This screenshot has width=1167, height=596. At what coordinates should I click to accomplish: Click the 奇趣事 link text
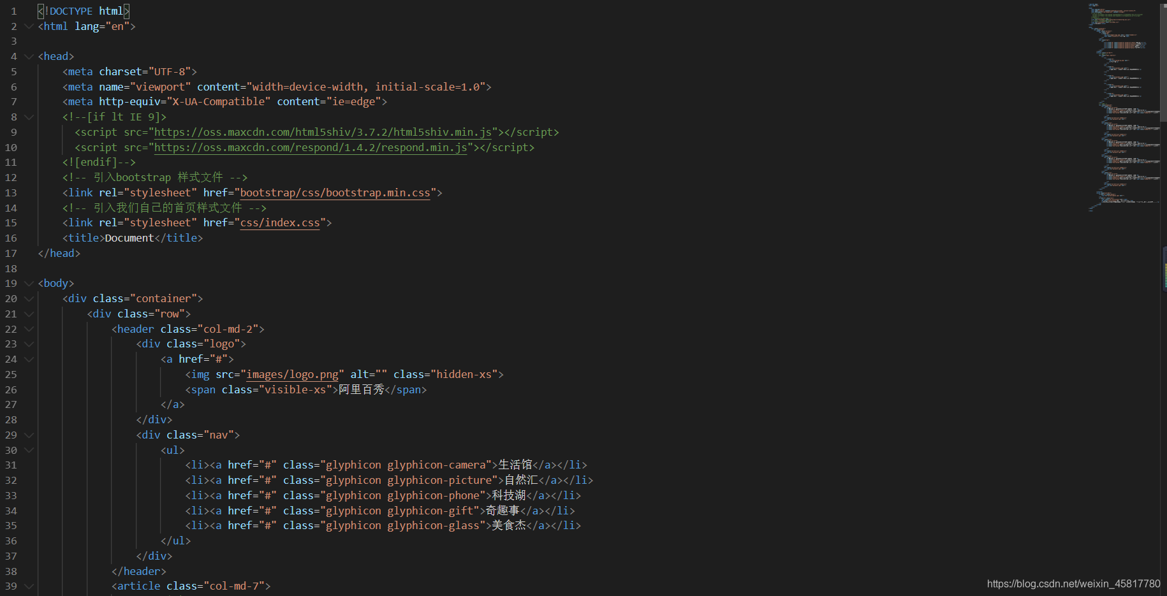click(x=503, y=511)
